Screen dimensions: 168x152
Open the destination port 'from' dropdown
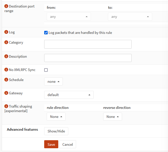(69, 17)
